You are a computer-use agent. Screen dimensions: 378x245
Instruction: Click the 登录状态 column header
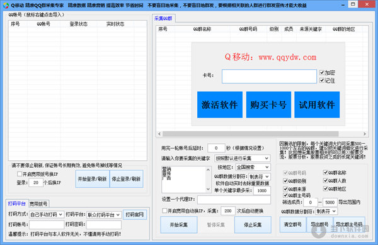point(79,24)
